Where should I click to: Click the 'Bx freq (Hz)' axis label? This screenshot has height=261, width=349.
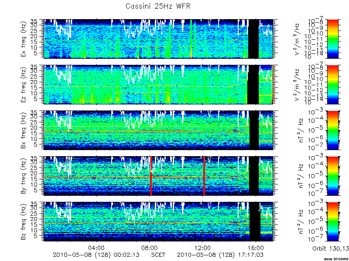(x=24, y=130)
